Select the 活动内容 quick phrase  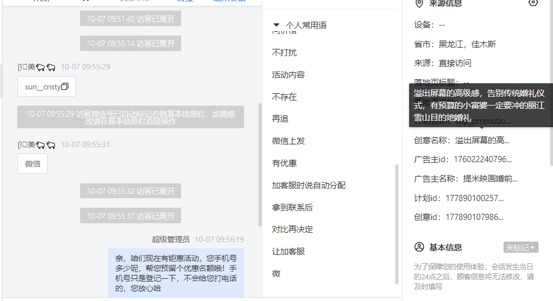[x=288, y=75]
